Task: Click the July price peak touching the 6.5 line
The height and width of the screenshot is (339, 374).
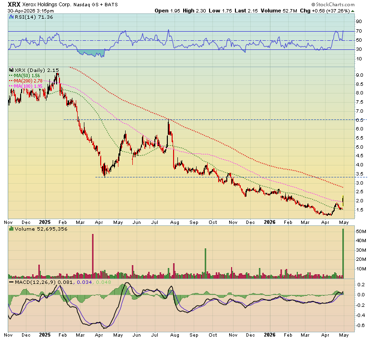Action: click(x=169, y=120)
